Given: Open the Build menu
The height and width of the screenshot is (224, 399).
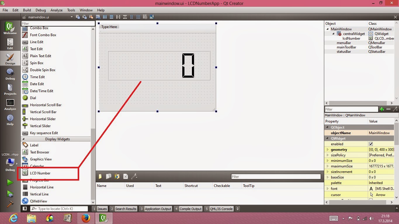Looking at the screenshot, I should pyautogui.click(x=27, y=10).
